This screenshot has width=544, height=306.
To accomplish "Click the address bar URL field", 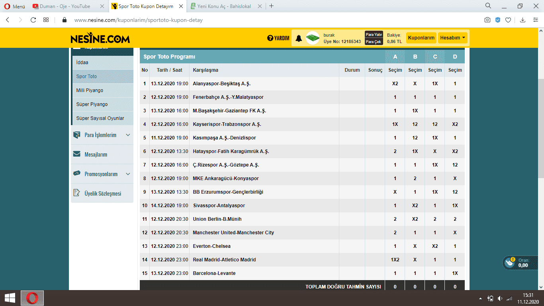I will (271, 20).
